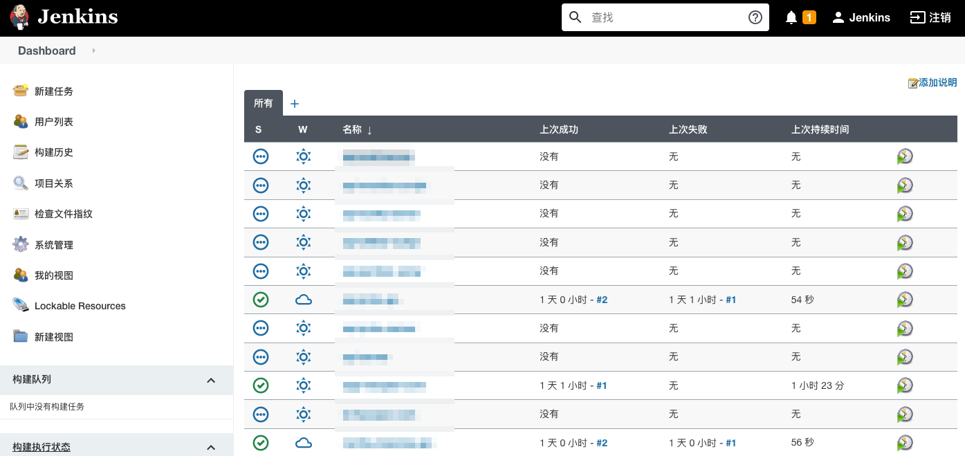Click cloudy weather icon in 56 秒 row

tap(303, 443)
